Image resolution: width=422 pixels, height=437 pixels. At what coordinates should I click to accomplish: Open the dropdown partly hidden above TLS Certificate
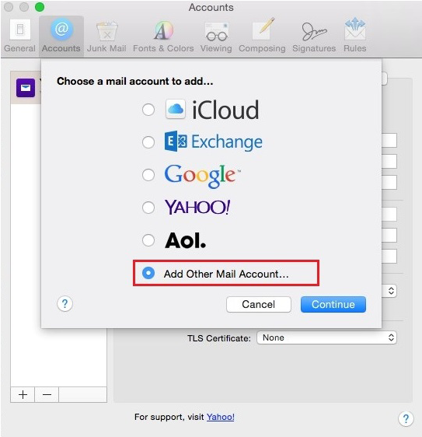pos(389,291)
